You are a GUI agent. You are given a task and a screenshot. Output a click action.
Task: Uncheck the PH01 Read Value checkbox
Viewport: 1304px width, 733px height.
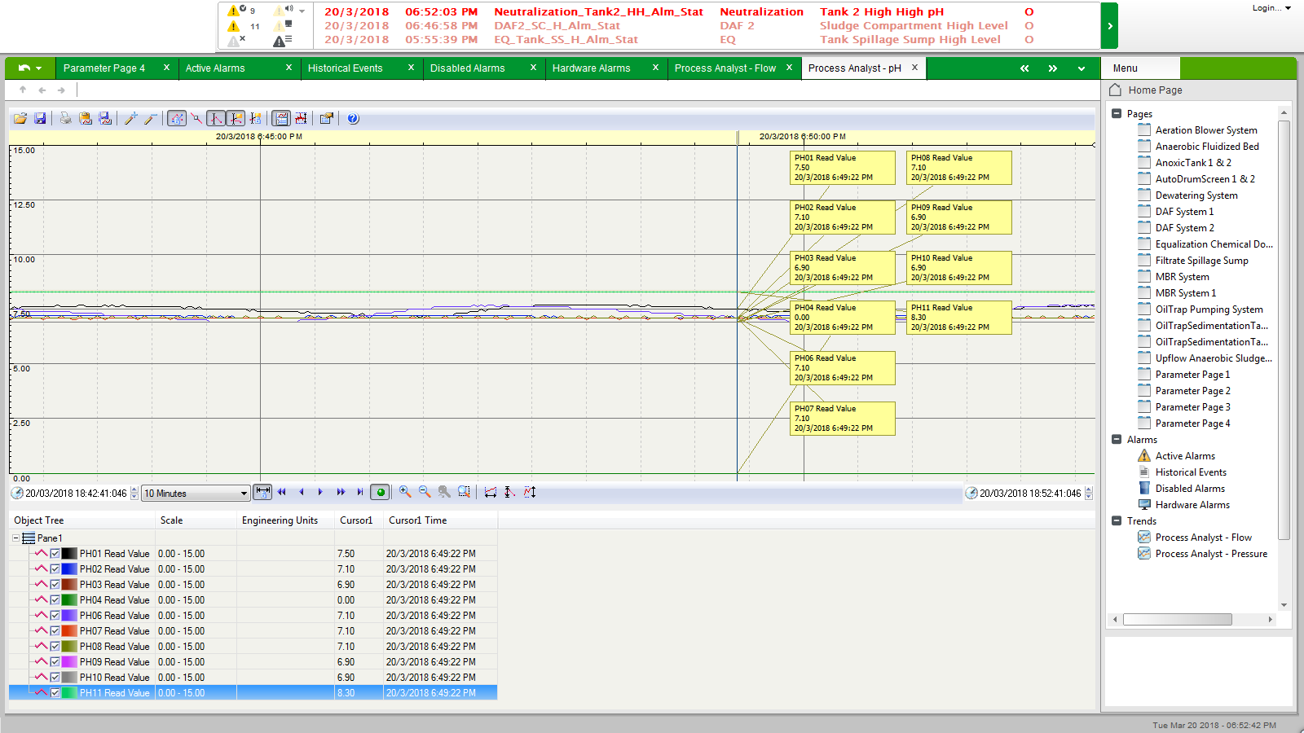pos(55,554)
